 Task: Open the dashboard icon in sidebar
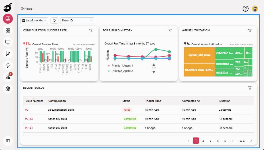[8, 19]
